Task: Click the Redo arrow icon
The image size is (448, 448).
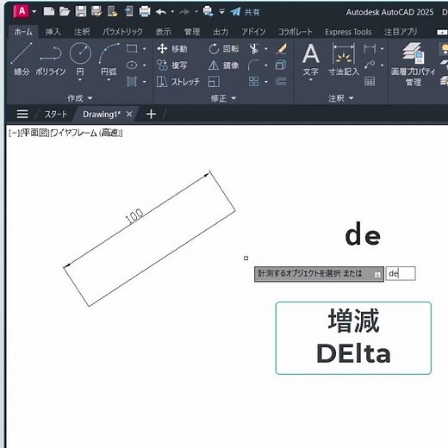Action: point(184,12)
